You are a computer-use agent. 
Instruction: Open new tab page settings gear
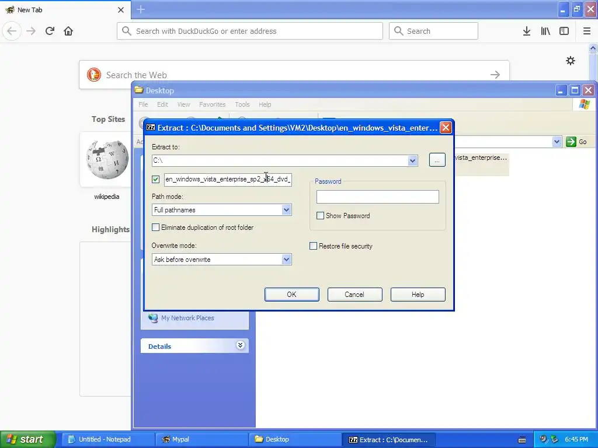(570, 61)
